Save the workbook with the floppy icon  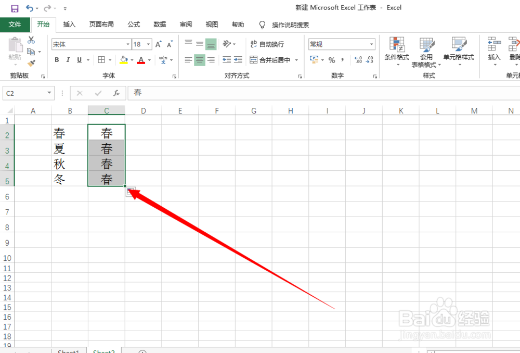point(15,8)
